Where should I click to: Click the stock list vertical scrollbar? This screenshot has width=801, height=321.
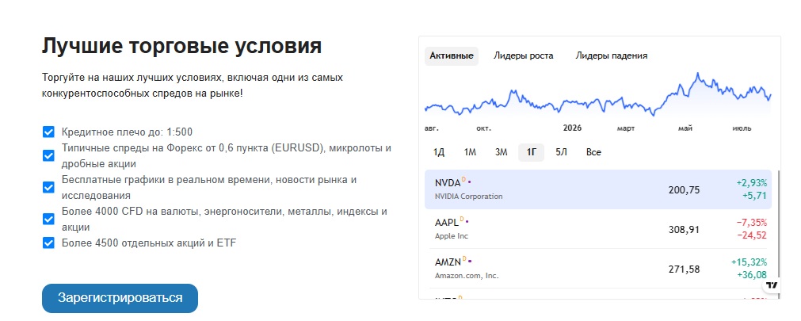tap(778, 225)
